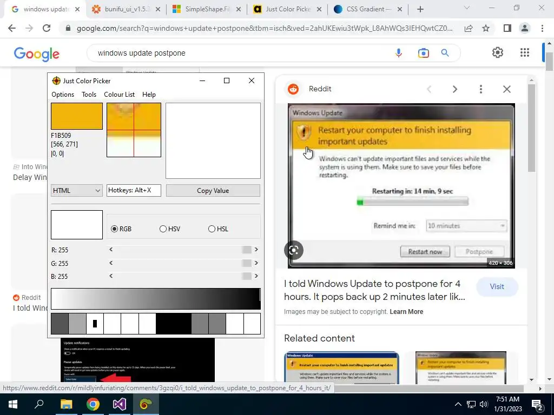The width and height of the screenshot is (554, 415).
Task: Click the address bar URL
Action: (264, 28)
